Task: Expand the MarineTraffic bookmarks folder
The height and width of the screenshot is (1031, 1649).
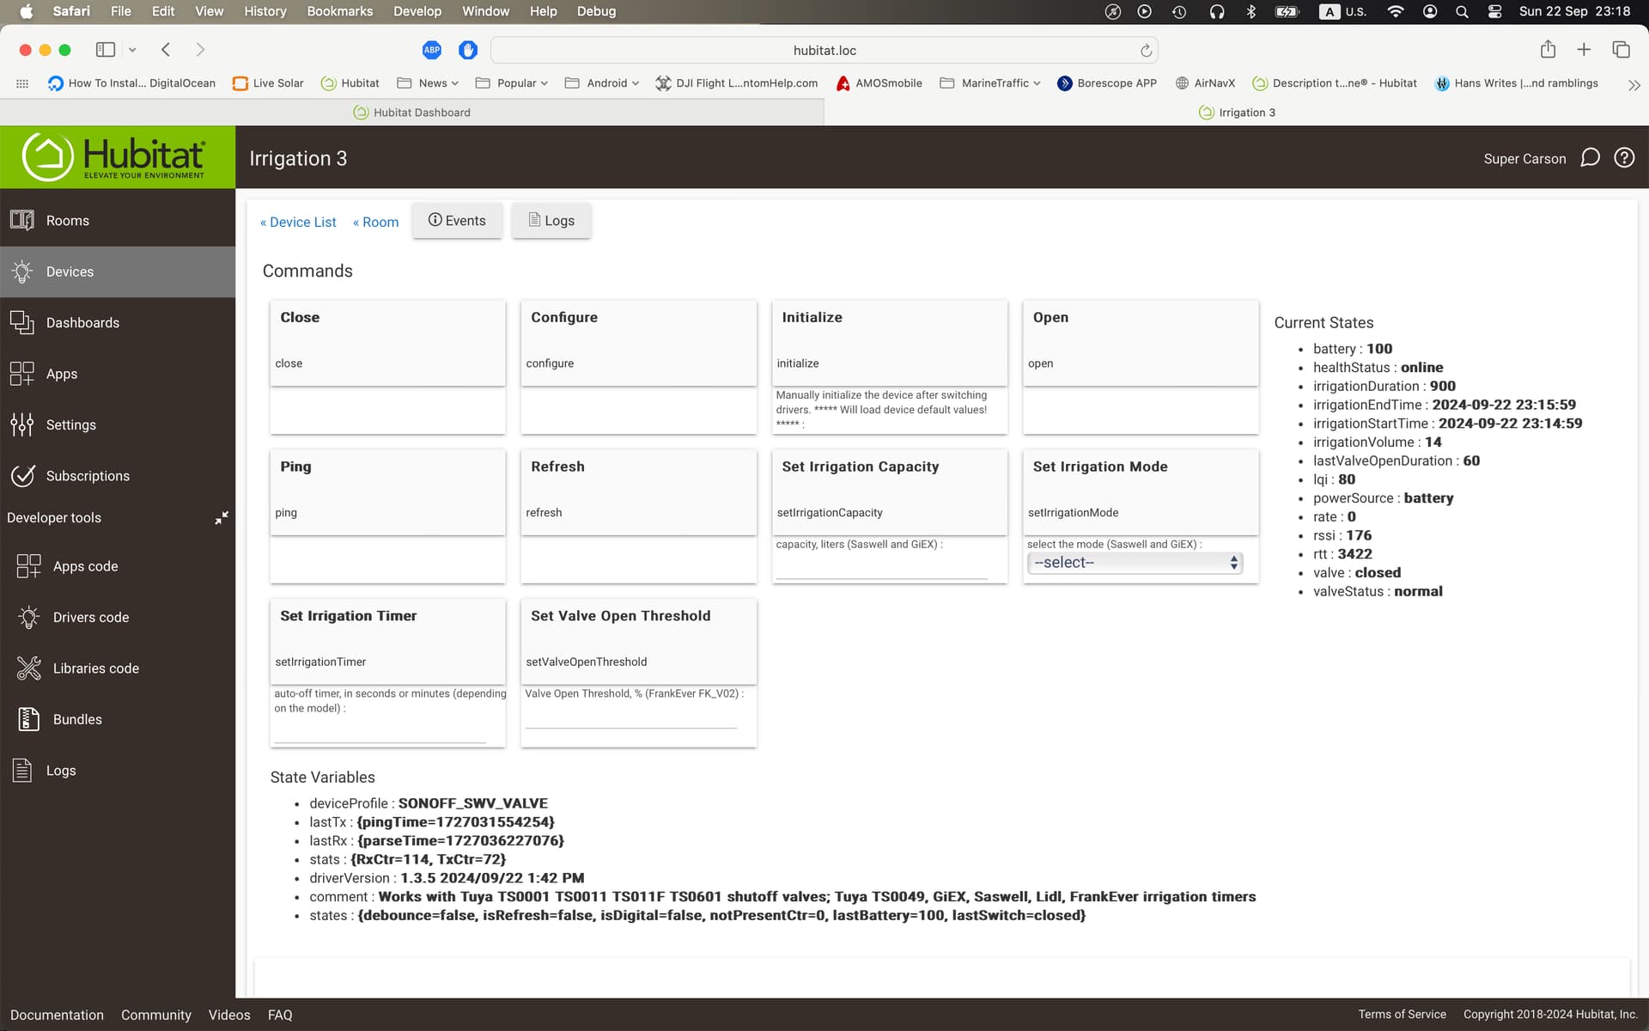Action: (x=989, y=83)
